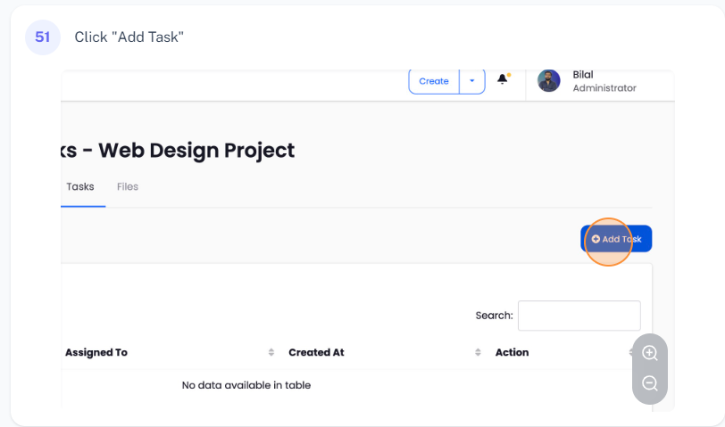This screenshot has width=725, height=427.
Task: Click the Web Design Project heading
Action: coord(179,150)
